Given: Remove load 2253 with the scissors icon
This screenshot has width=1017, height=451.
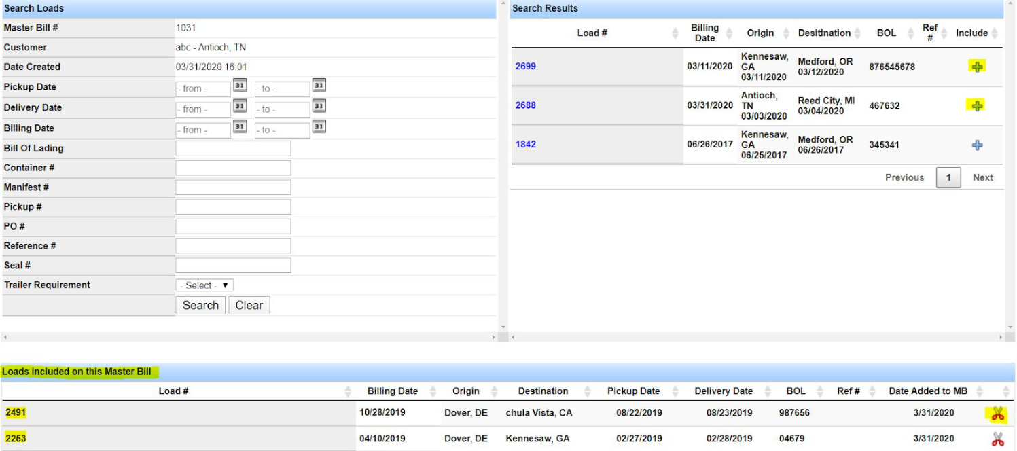Looking at the screenshot, I should (x=997, y=438).
